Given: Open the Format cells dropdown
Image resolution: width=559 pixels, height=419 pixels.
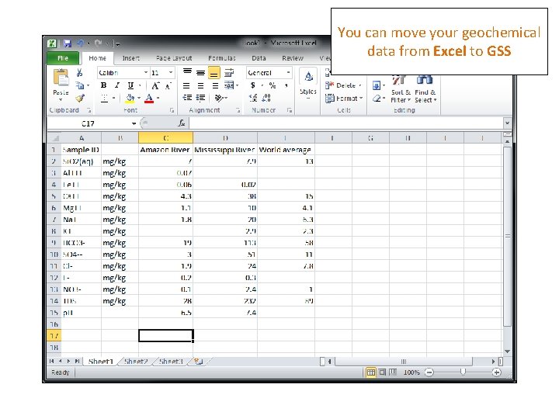Looking at the screenshot, I should point(344,99).
